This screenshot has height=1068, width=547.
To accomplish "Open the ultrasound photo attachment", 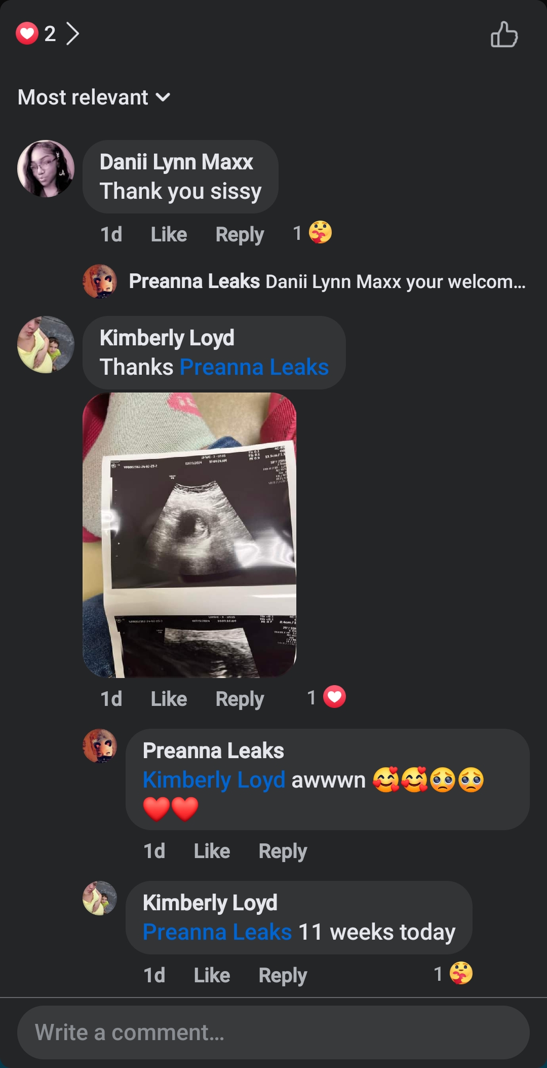I will tap(189, 535).
